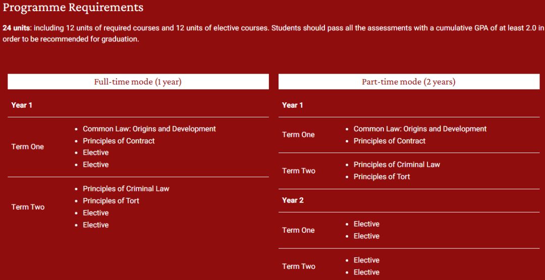Open Principles of Contract in Full-time list
The height and width of the screenshot is (280, 545).
point(119,141)
